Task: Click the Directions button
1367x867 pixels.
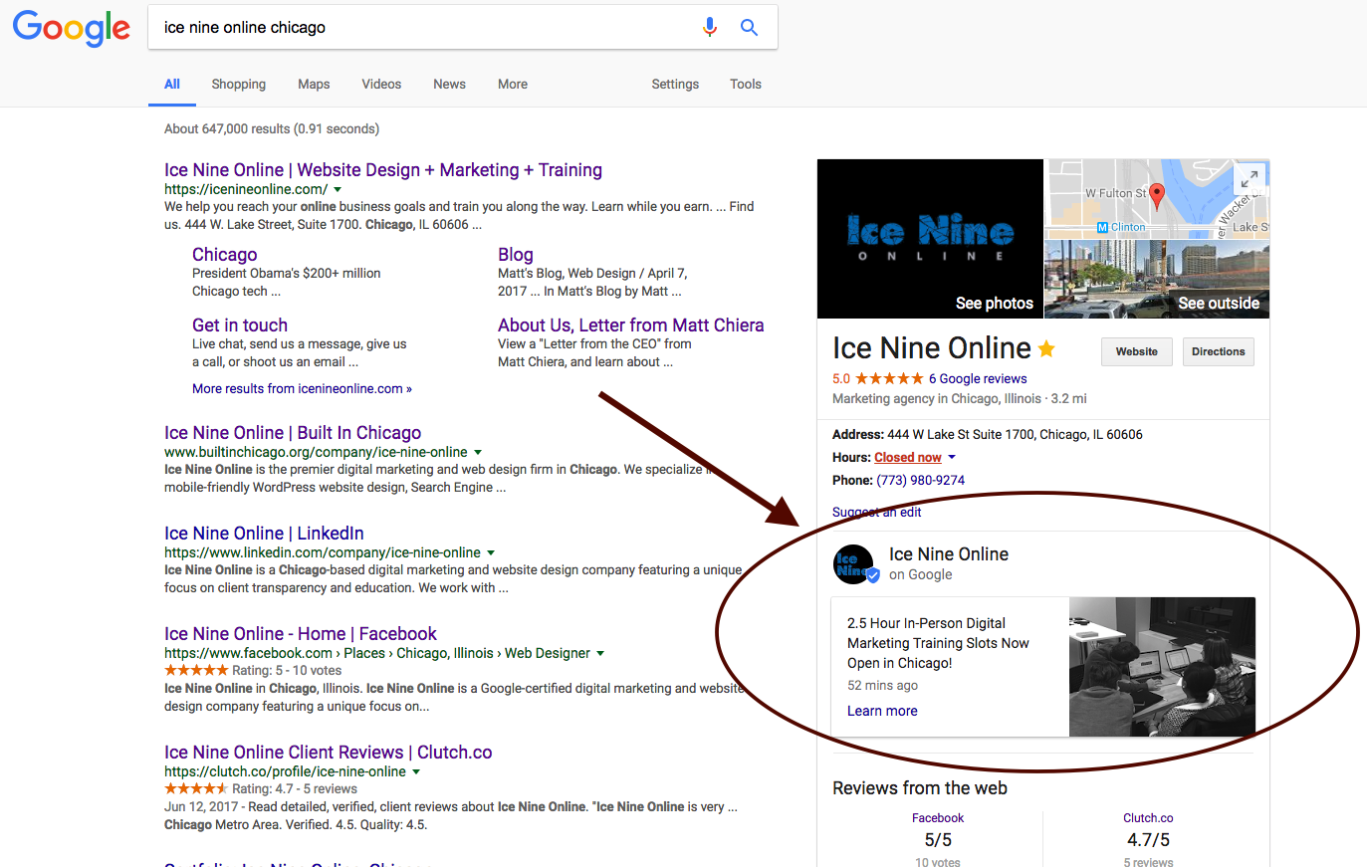Action: pos(1219,352)
